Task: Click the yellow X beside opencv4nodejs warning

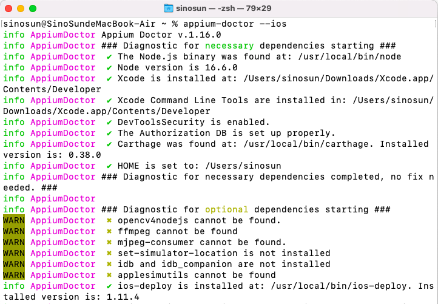Action: coord(109,220)
